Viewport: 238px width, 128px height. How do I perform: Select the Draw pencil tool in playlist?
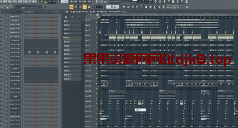click(x=71, y=12)
